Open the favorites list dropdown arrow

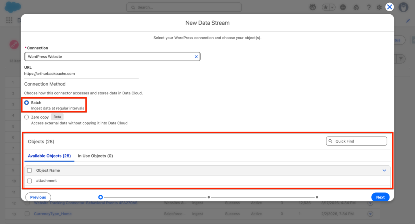click(332, 7)
